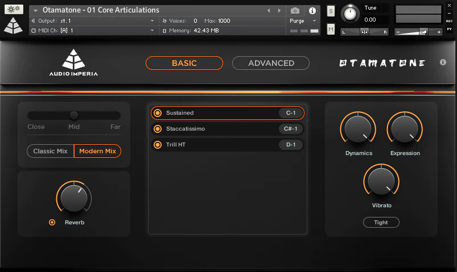This screenshot has height=272, width=457.
Task: Toggle the Staccatissimo articulation power button
Action: [158, 128]
